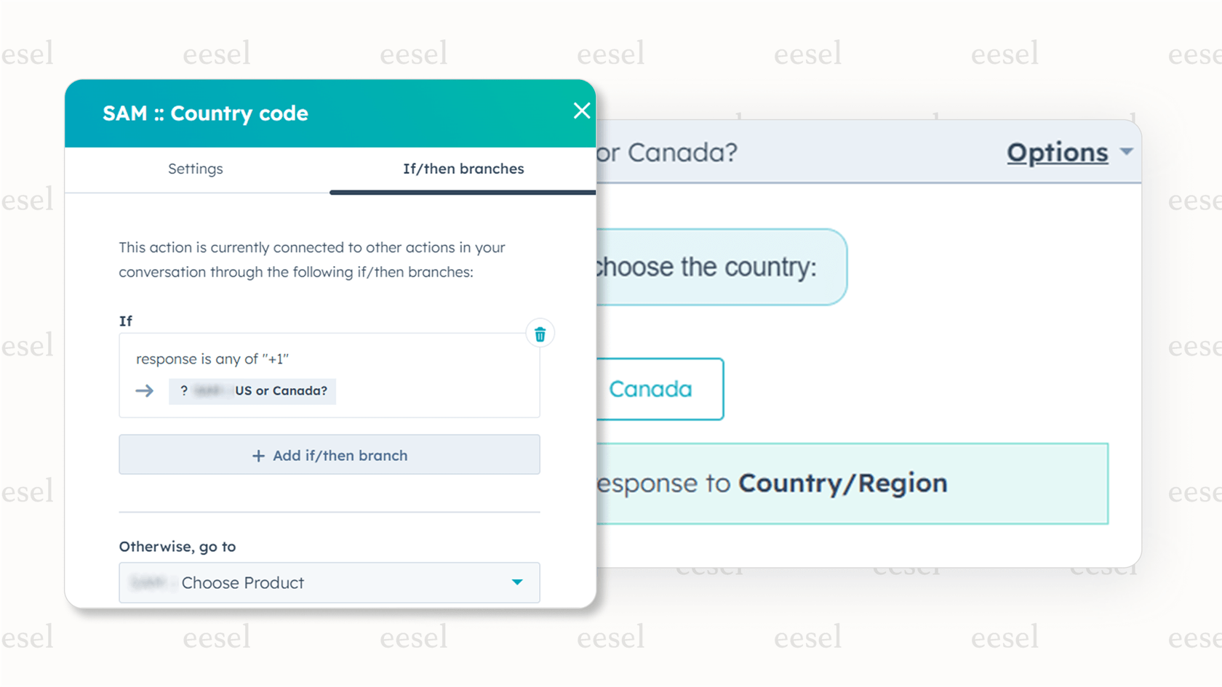Click the plus icon in Add if/then branch

(259, 455)
